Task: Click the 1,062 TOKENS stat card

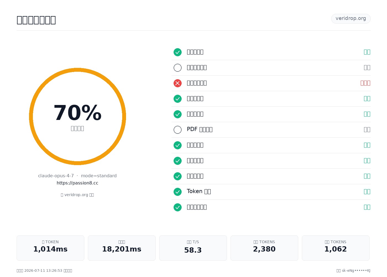Action: coord(336,248)
